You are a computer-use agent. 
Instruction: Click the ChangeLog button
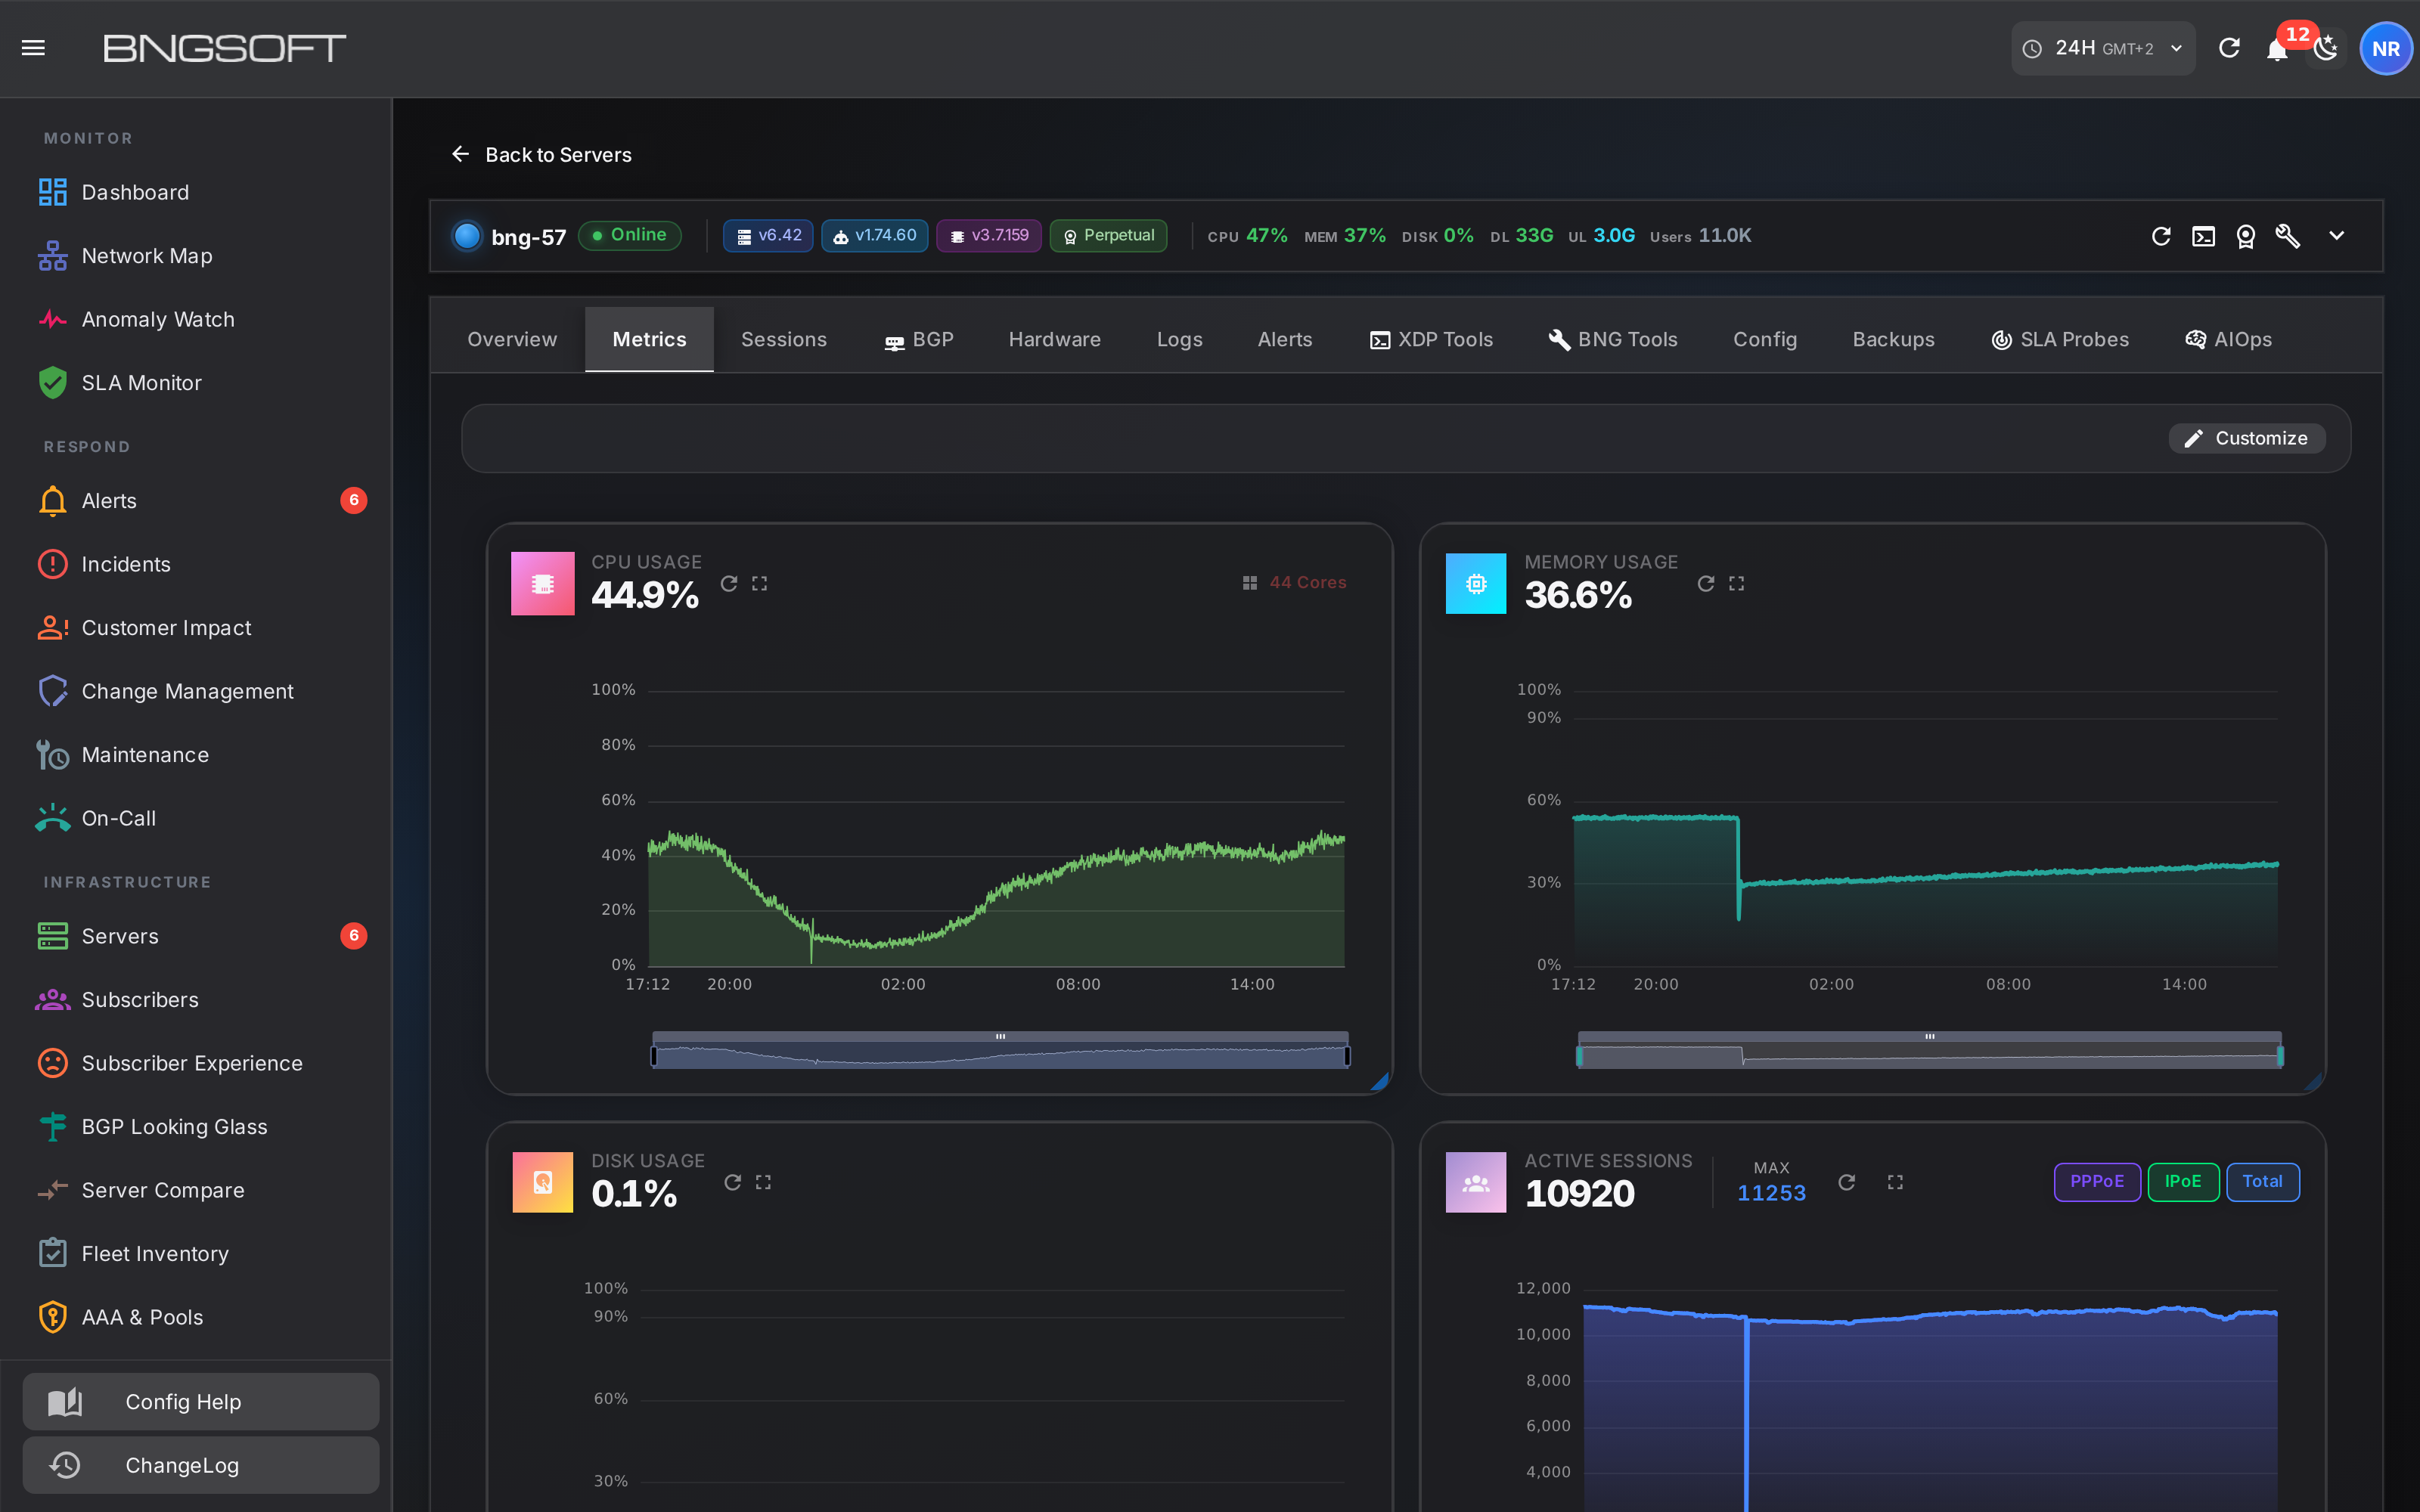201,1465
